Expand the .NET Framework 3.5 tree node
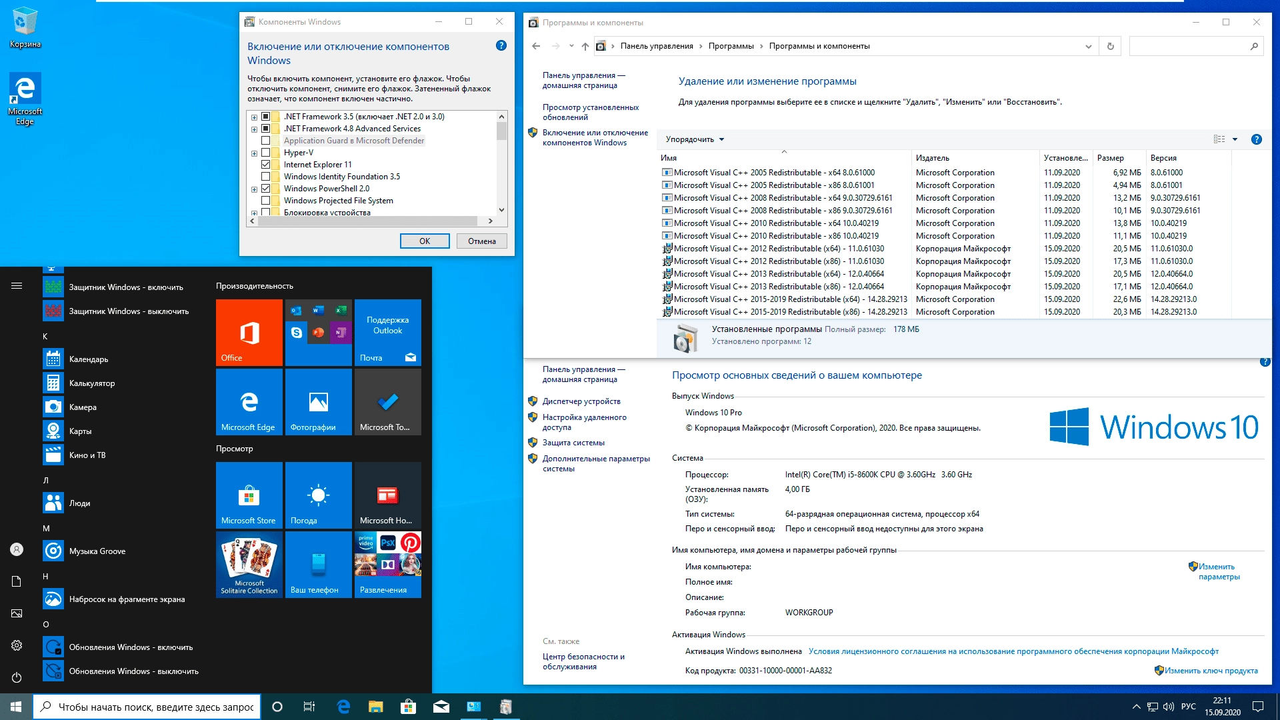 (254, 117)
